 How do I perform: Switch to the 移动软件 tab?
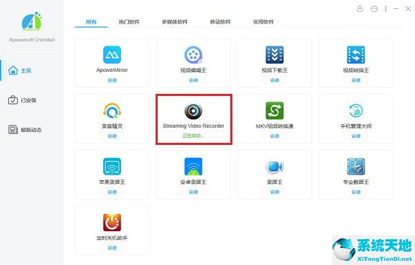(x=221, y=21)
